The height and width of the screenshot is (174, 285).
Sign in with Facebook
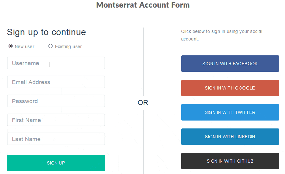(x=230, y=64)
